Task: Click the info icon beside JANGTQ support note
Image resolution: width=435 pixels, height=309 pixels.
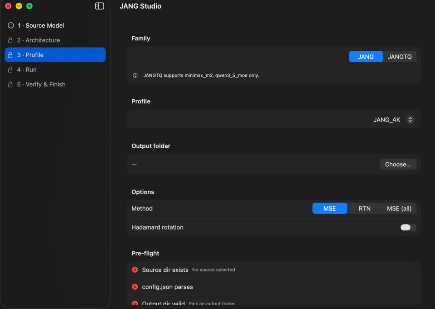Action: click(135, 76)
